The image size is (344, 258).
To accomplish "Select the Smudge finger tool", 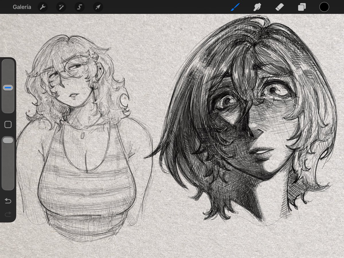I will click(x=257, y=7).
